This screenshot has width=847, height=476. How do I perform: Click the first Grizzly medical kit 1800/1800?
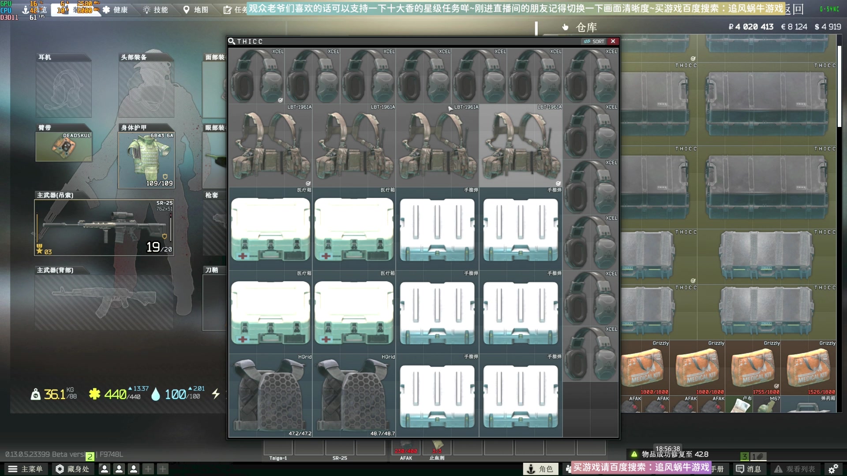[645, 368]
